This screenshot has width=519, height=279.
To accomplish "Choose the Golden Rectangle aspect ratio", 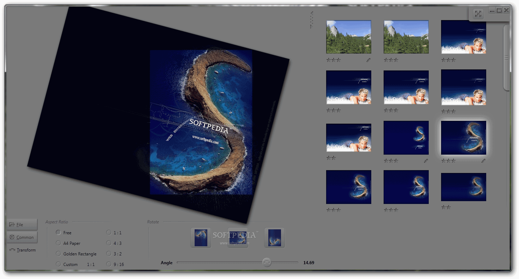I will pyautogui.click(x=76, y=254).
